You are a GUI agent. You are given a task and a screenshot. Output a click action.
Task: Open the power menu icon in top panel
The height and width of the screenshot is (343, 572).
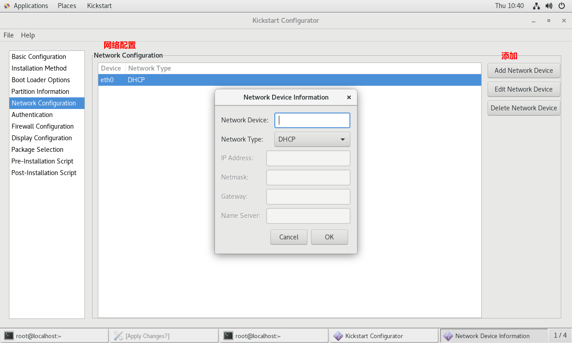pos(562,6)
